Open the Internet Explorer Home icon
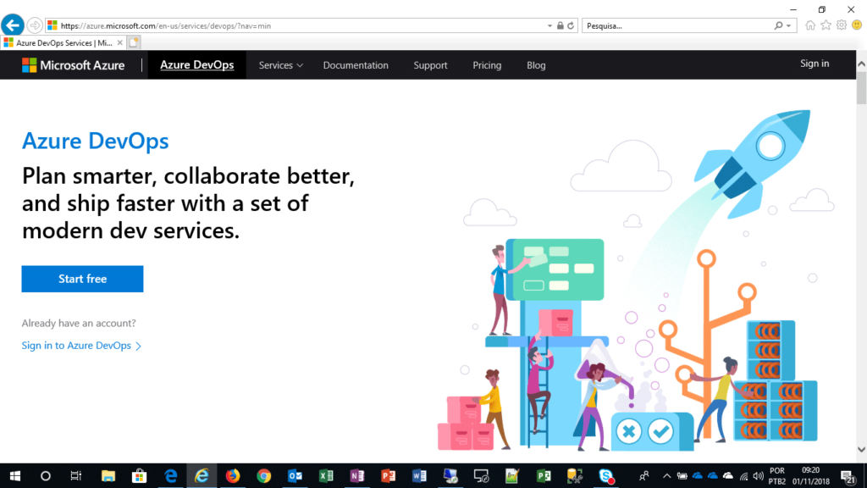This screenshot has width=867, height=488. point(811,25)
